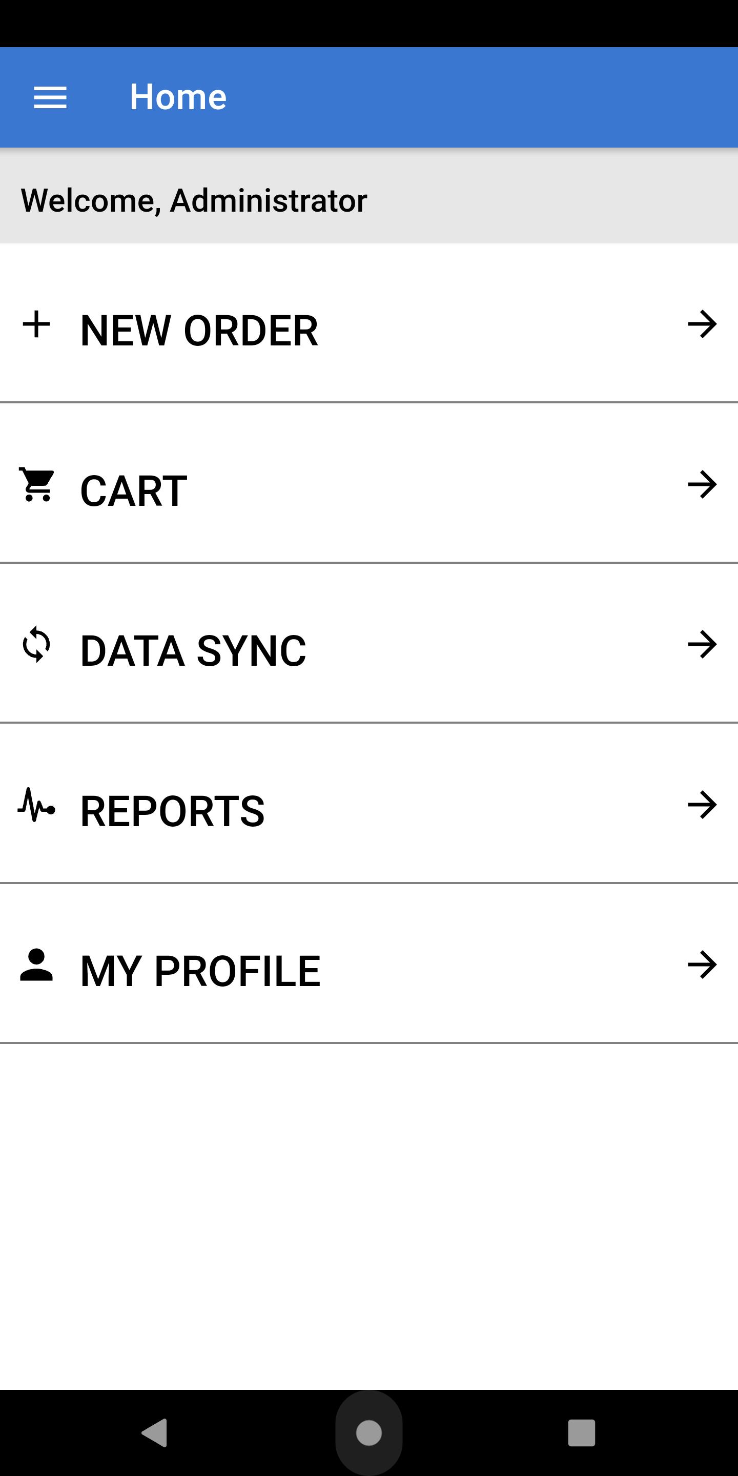Image resolution: width=738 pixels, height=1476 pixels.
Task: Open the hamburger navigation menu
Action: (50, 97)
